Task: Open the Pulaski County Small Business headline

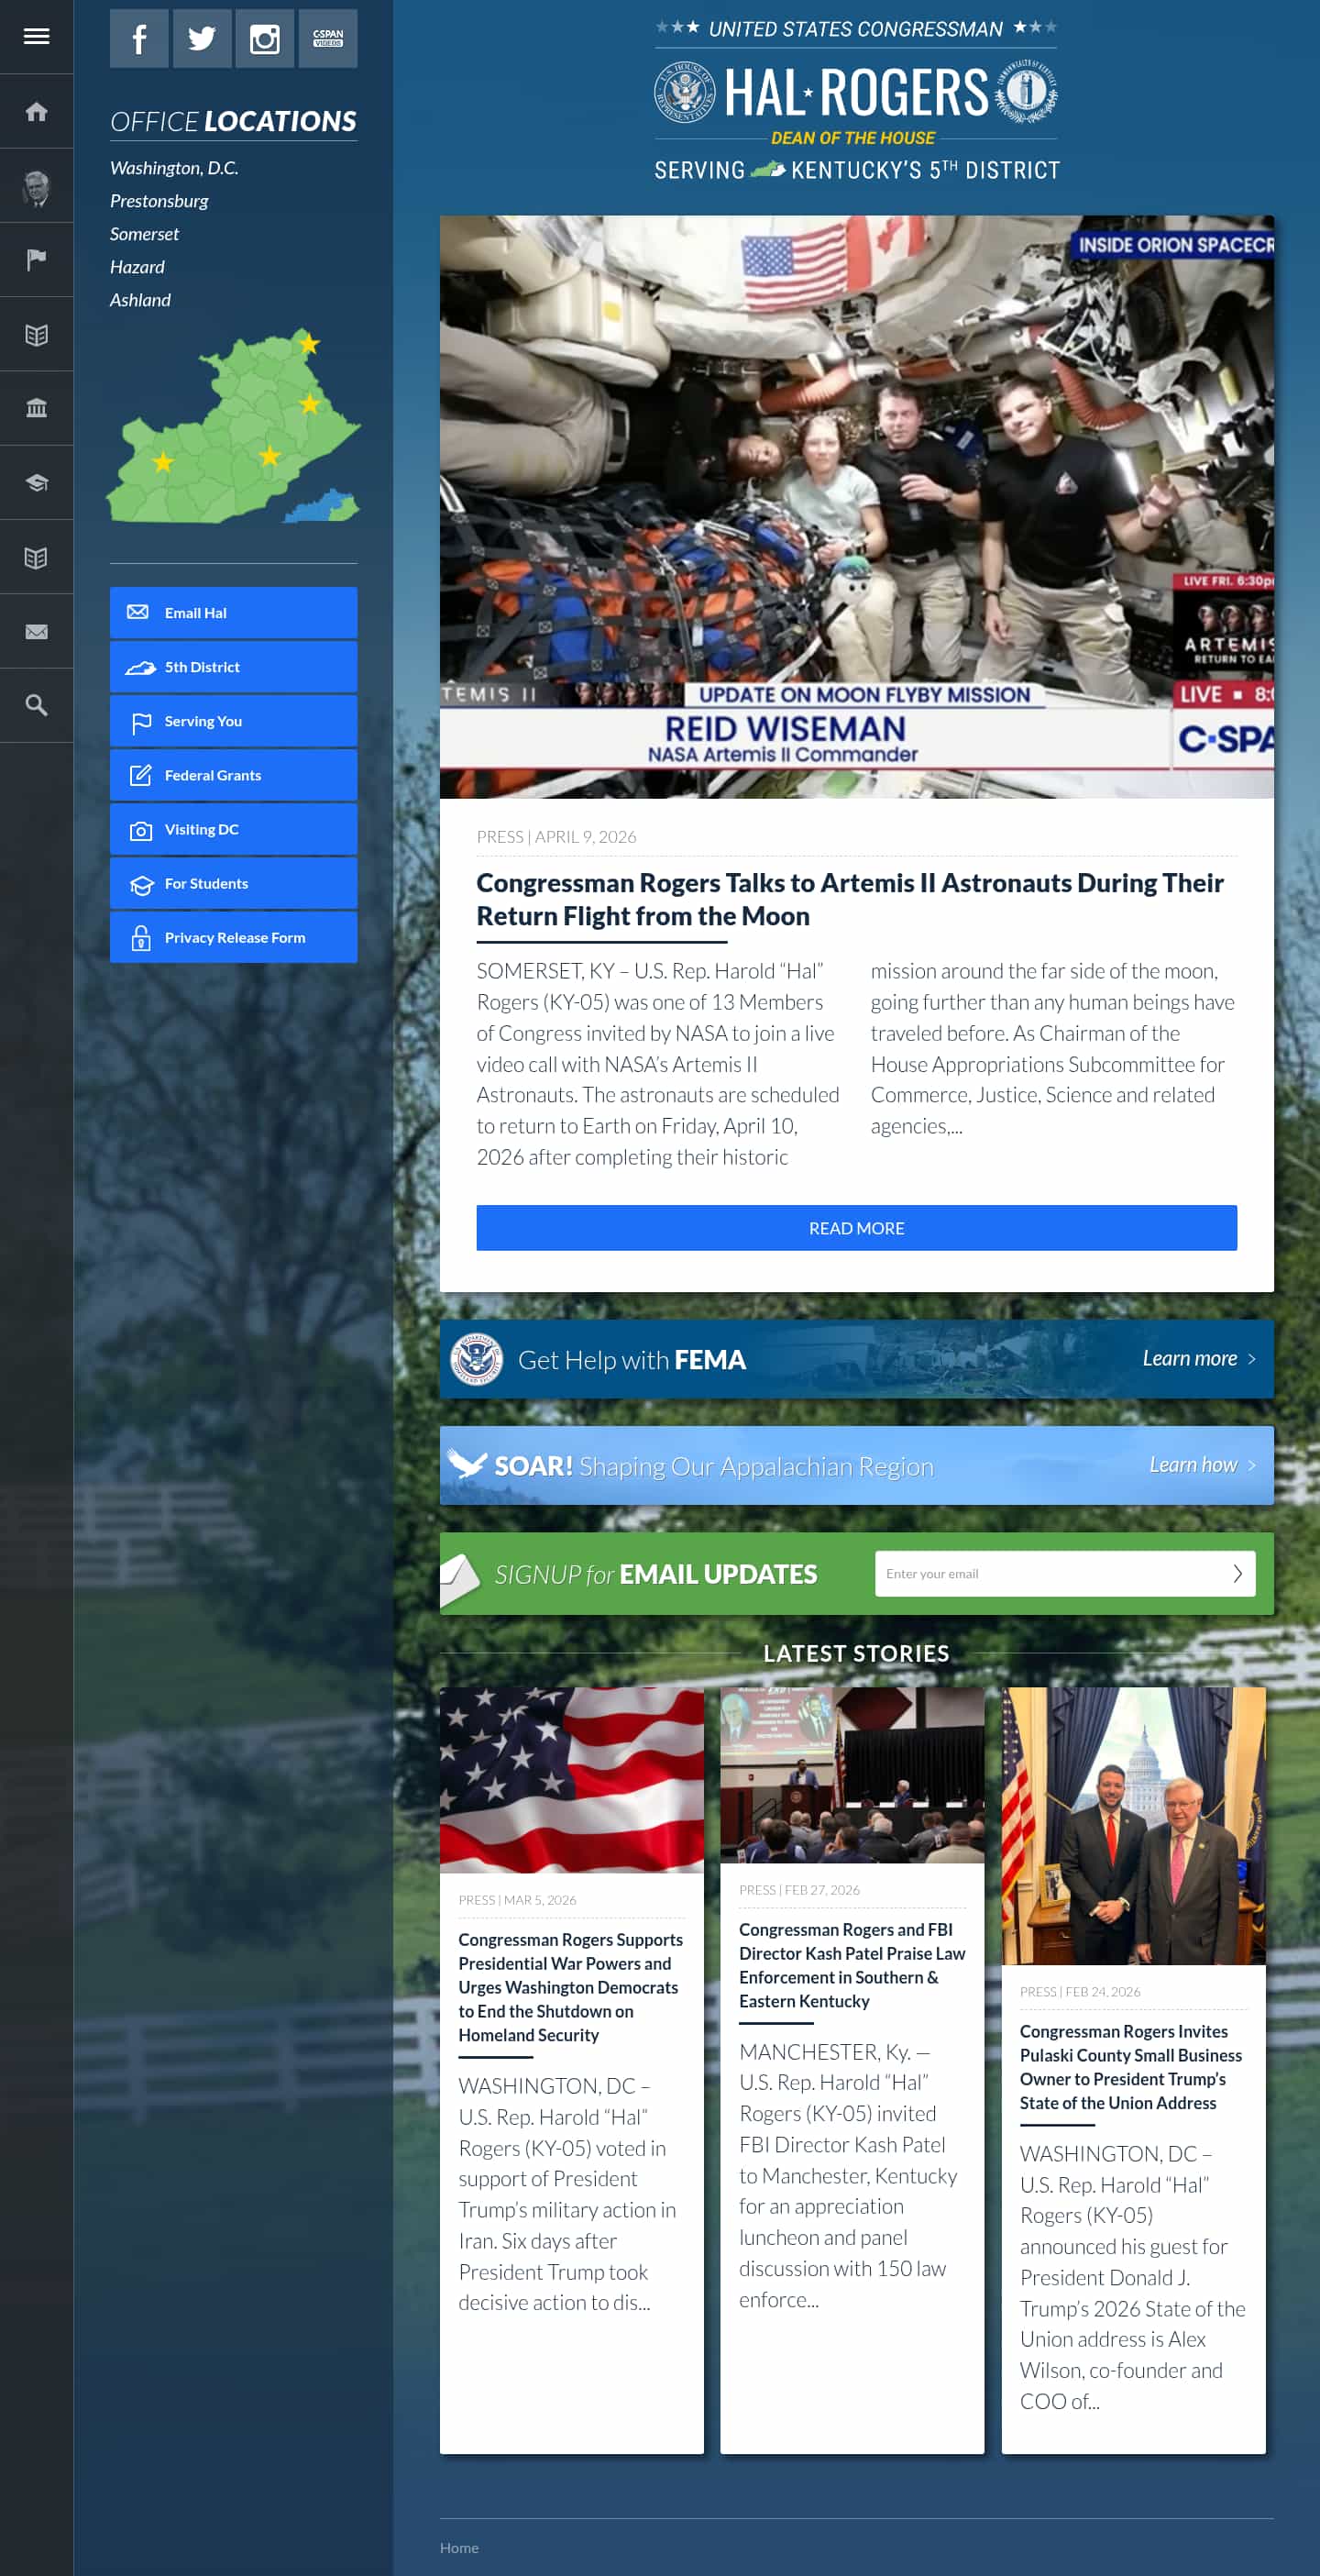Action: tap(1130, 2067)
